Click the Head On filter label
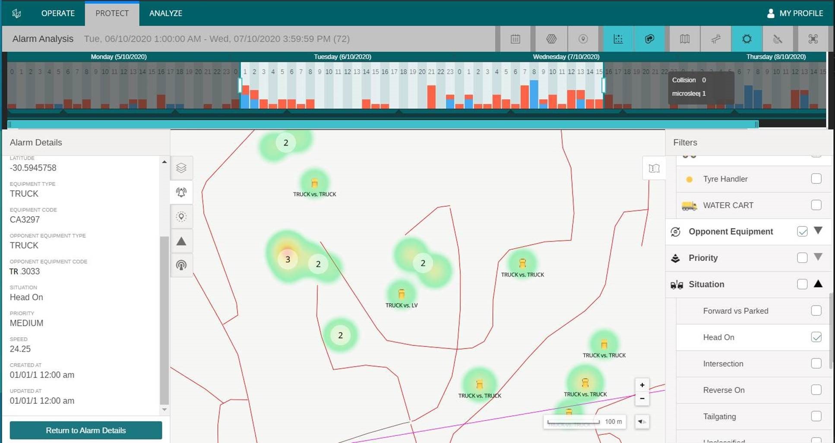 (718, 337)
